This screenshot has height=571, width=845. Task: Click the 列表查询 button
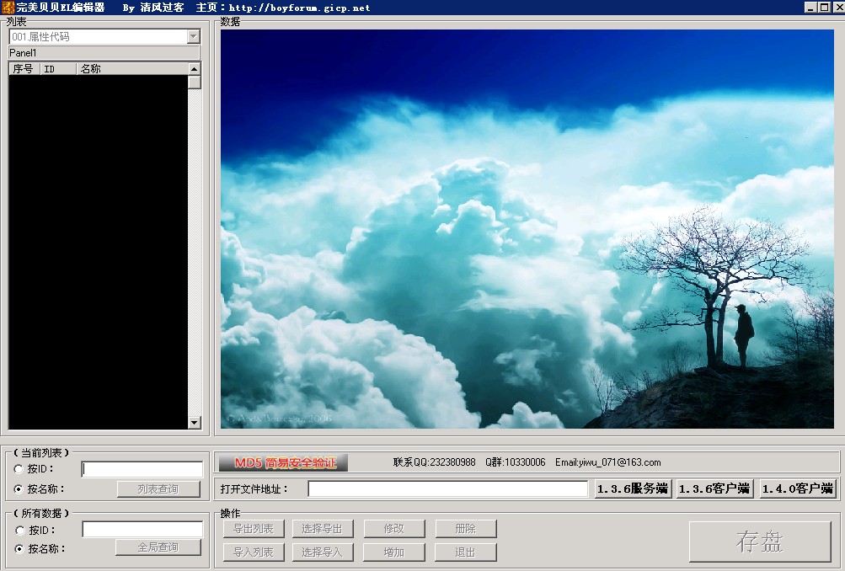[158, 488]
